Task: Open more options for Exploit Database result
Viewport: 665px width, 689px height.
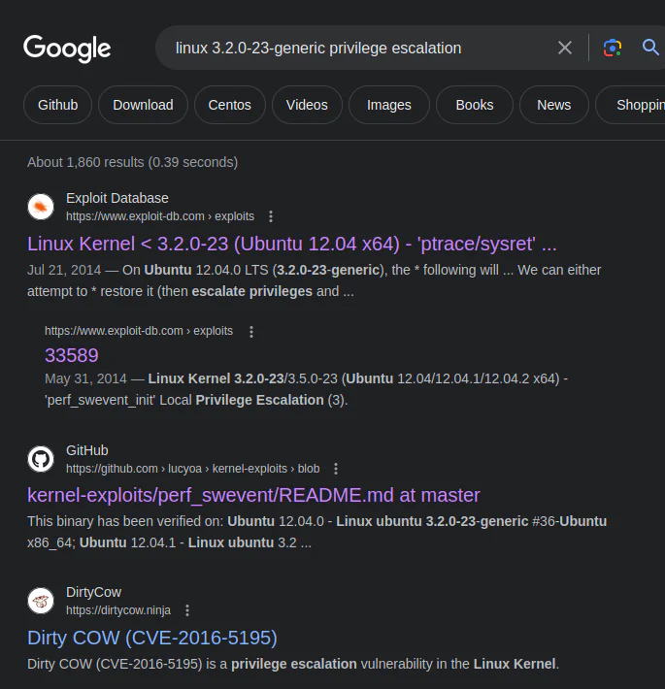Action: pos(271,216)
